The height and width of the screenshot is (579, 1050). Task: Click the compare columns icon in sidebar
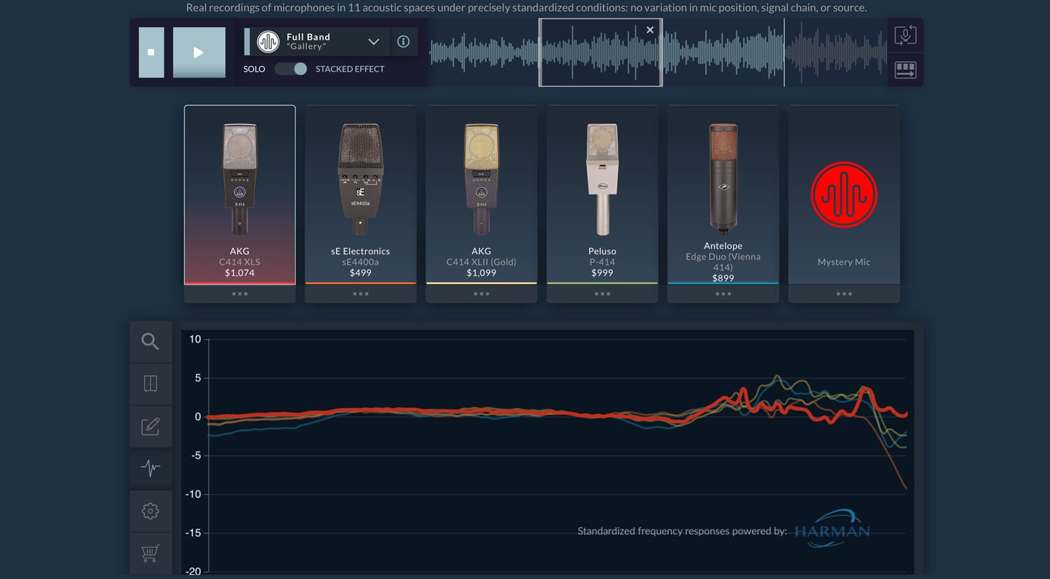(151, 384)
